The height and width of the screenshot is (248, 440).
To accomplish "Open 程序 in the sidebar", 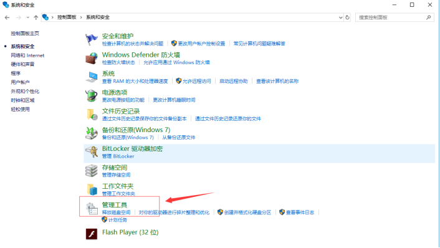I will [16, 74].
